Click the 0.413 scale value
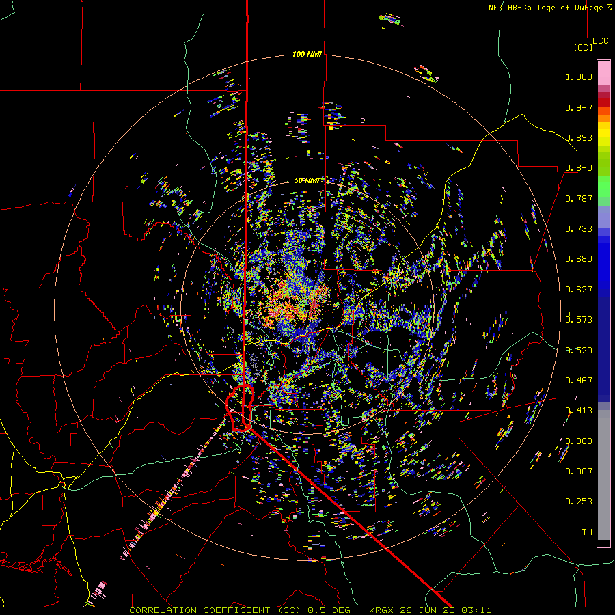 [x=579, y=411]
